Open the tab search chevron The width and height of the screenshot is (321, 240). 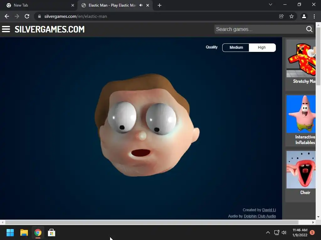click(x=271, y=4)
